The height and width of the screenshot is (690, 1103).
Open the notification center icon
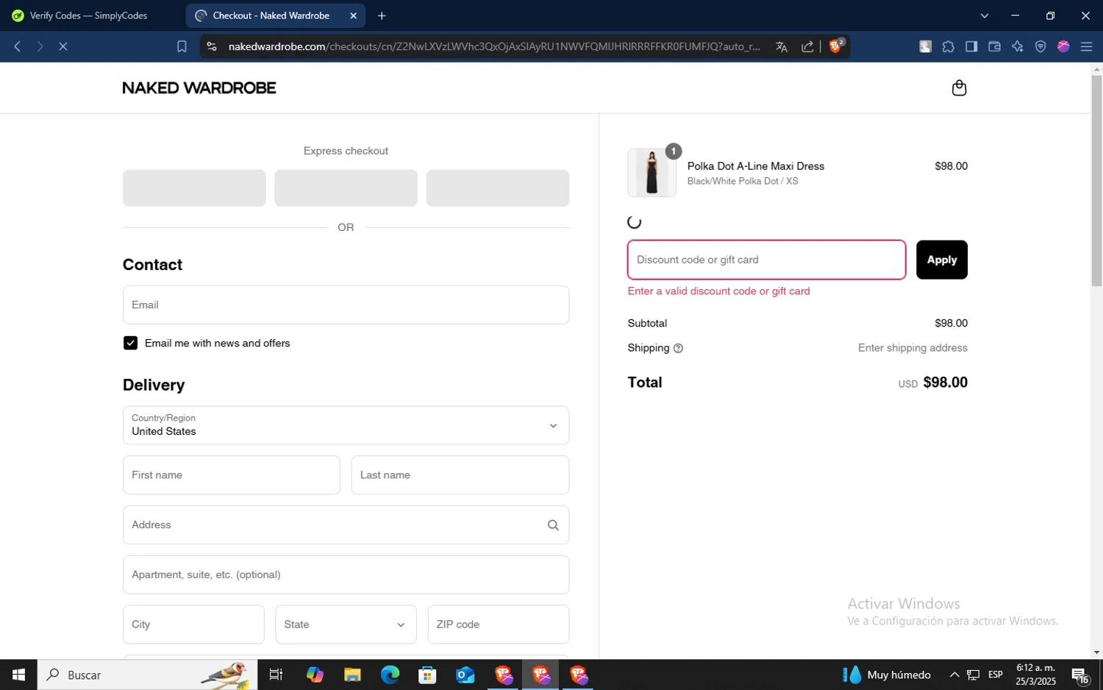point(1080,675)
